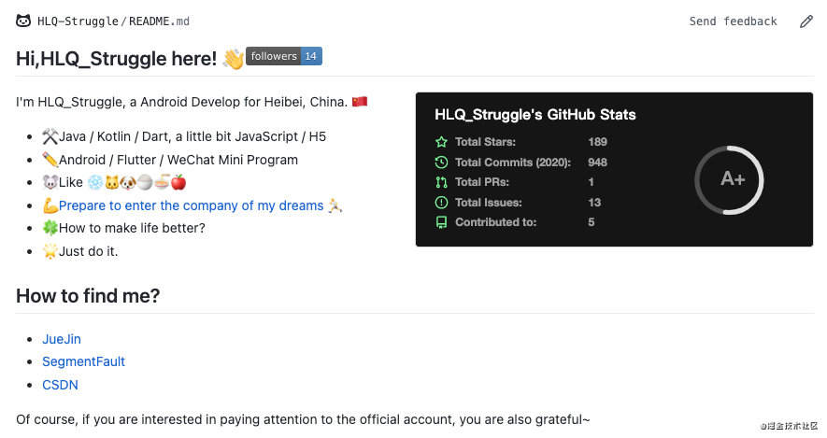Click the Send feedback link
Image resolution: width=827 pixels, height=438 pixels.
pyautogui.click(x=733, y=21)
